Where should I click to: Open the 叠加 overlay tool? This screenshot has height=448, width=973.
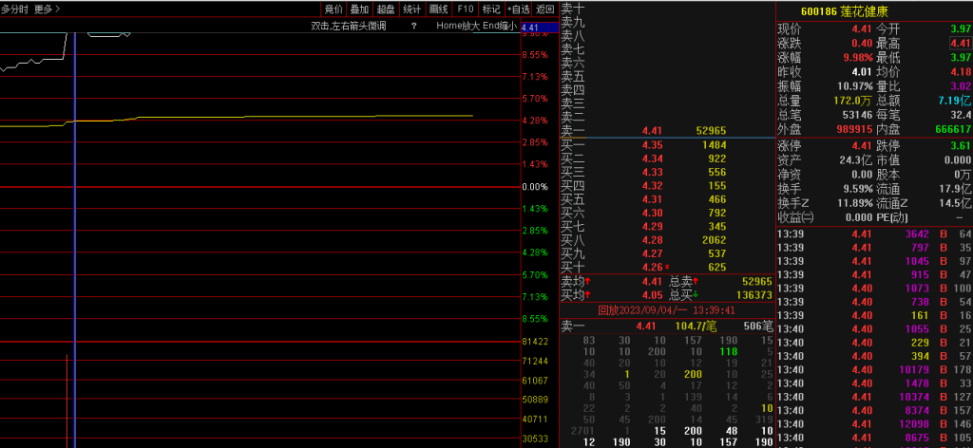[359, 9]
